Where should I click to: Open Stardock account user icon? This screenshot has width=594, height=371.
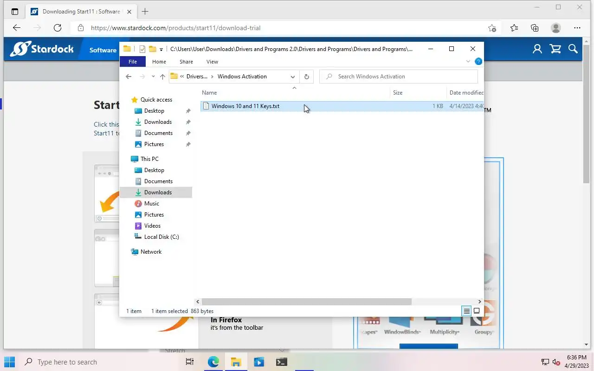pyautogui.click(x=537, y=49)
